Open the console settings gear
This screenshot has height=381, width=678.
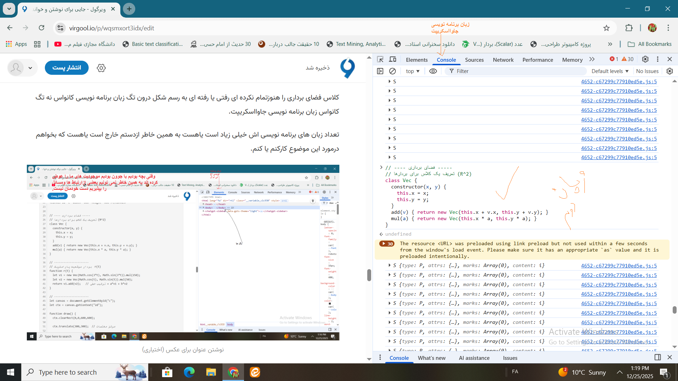pyautogui.click(x=670, y=71)
